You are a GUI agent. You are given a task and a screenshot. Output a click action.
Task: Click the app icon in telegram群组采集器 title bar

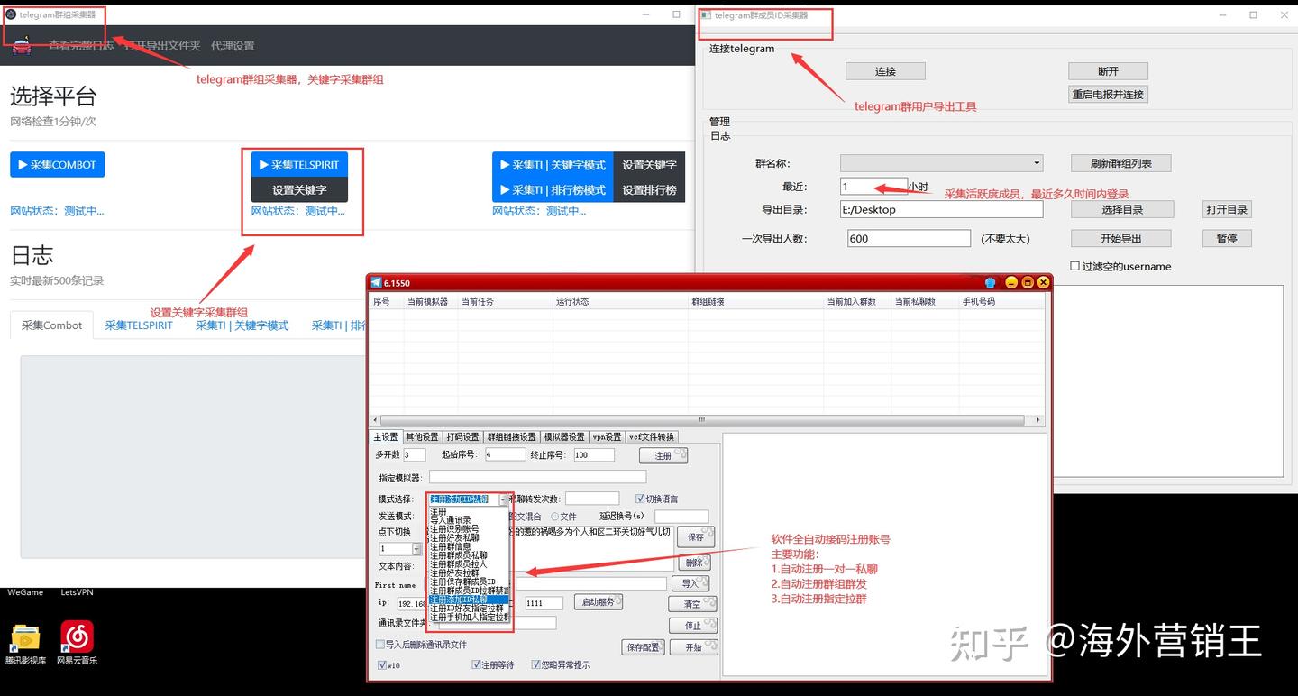pyautogui.click(x=9, y=14)
